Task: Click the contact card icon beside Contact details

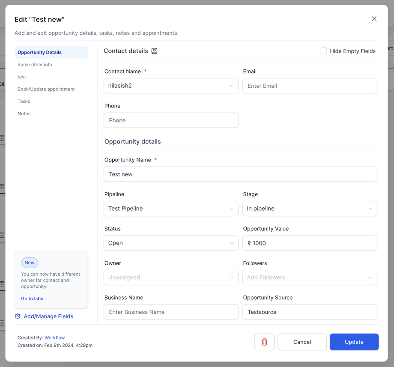Action: (155, 51)
